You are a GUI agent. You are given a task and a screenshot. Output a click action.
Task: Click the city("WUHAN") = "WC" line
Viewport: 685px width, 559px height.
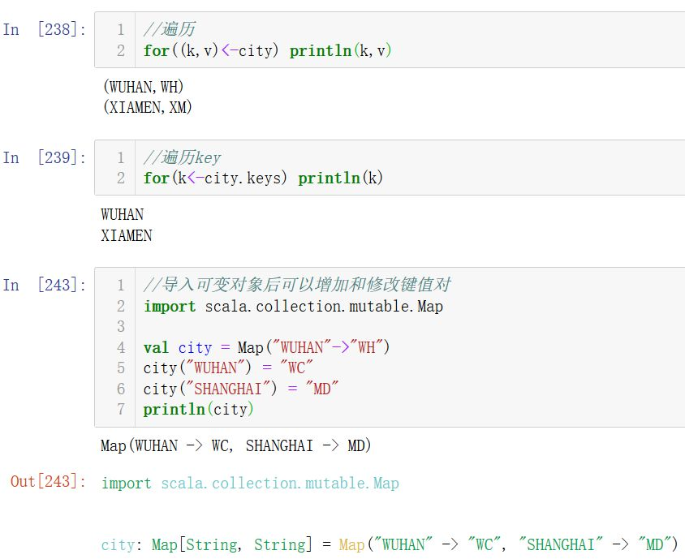tap(228, 368)
